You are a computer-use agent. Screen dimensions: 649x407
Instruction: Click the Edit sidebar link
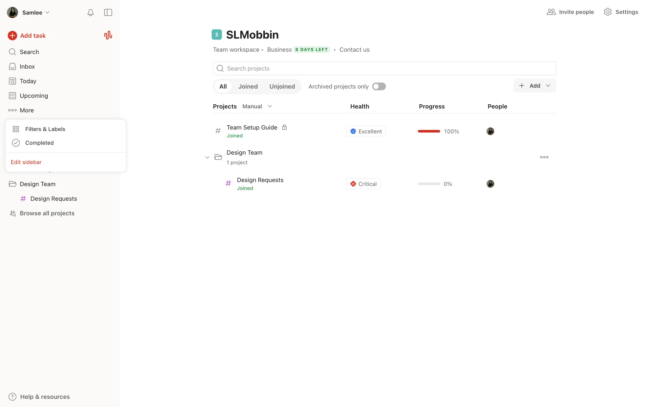coord(26,162)
